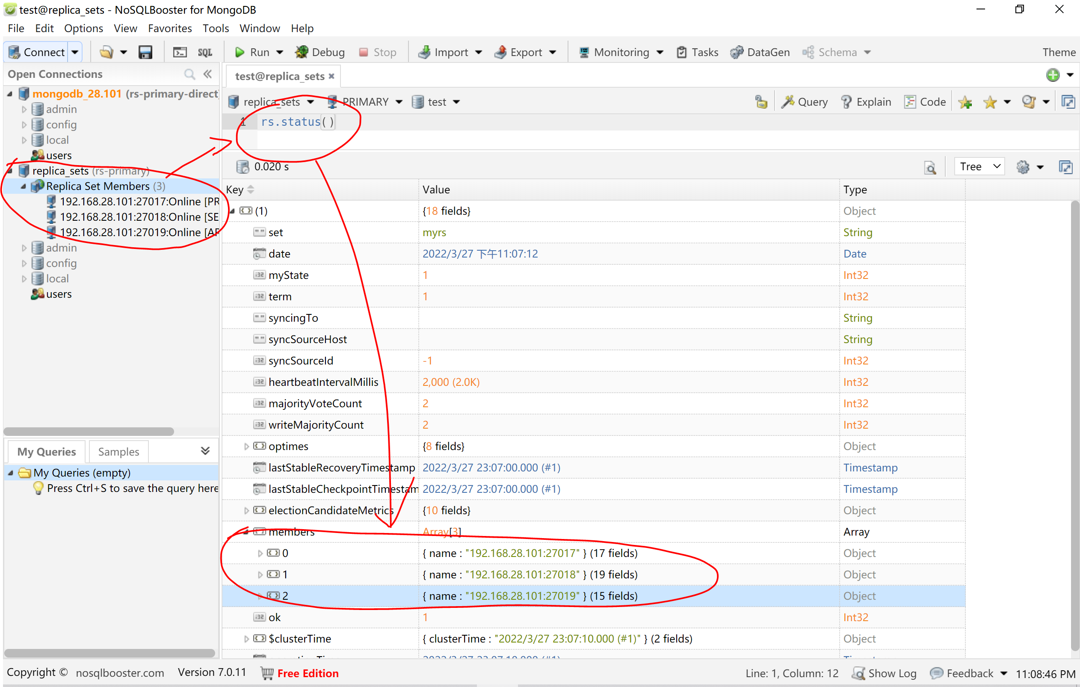Image resolution: width=1080 pixels, height=687 pixels.
Task: Open the Edit menu
Action: click(x=44, y=28)
